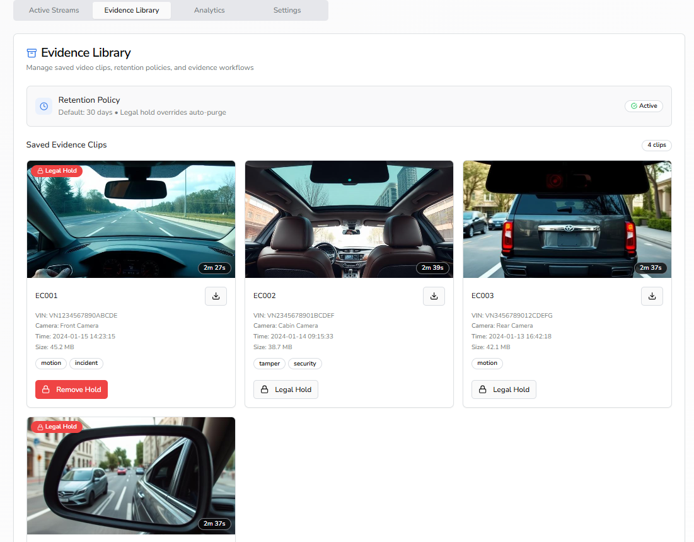Click the Legal Hold badge on EC001 thumbnail
694x542 pixels.
(57, 171)
